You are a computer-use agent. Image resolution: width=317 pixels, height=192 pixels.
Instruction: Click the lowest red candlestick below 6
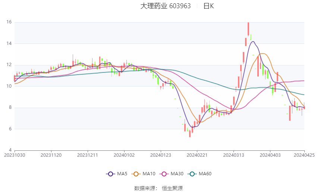pyautogui.click(x=189, y=134)
